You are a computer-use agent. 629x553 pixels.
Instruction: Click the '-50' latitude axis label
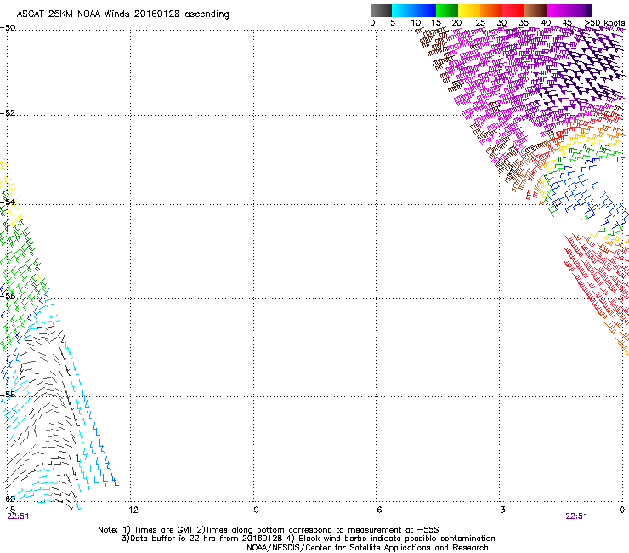point(8,28)
